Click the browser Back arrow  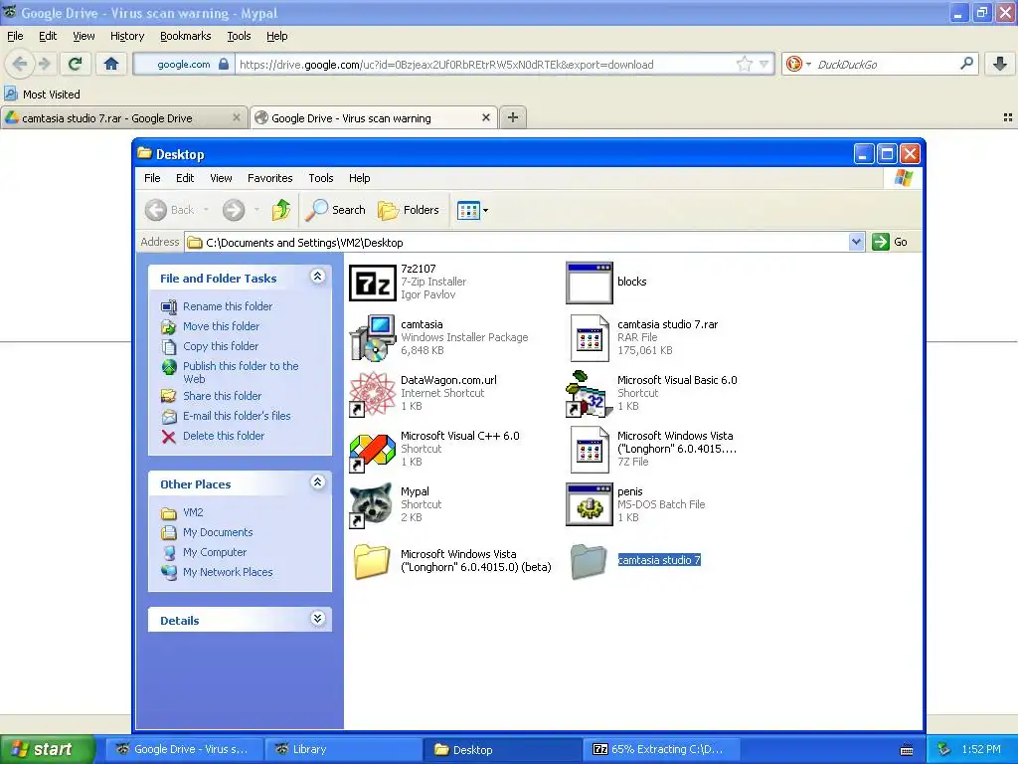(x=20, y=64)
